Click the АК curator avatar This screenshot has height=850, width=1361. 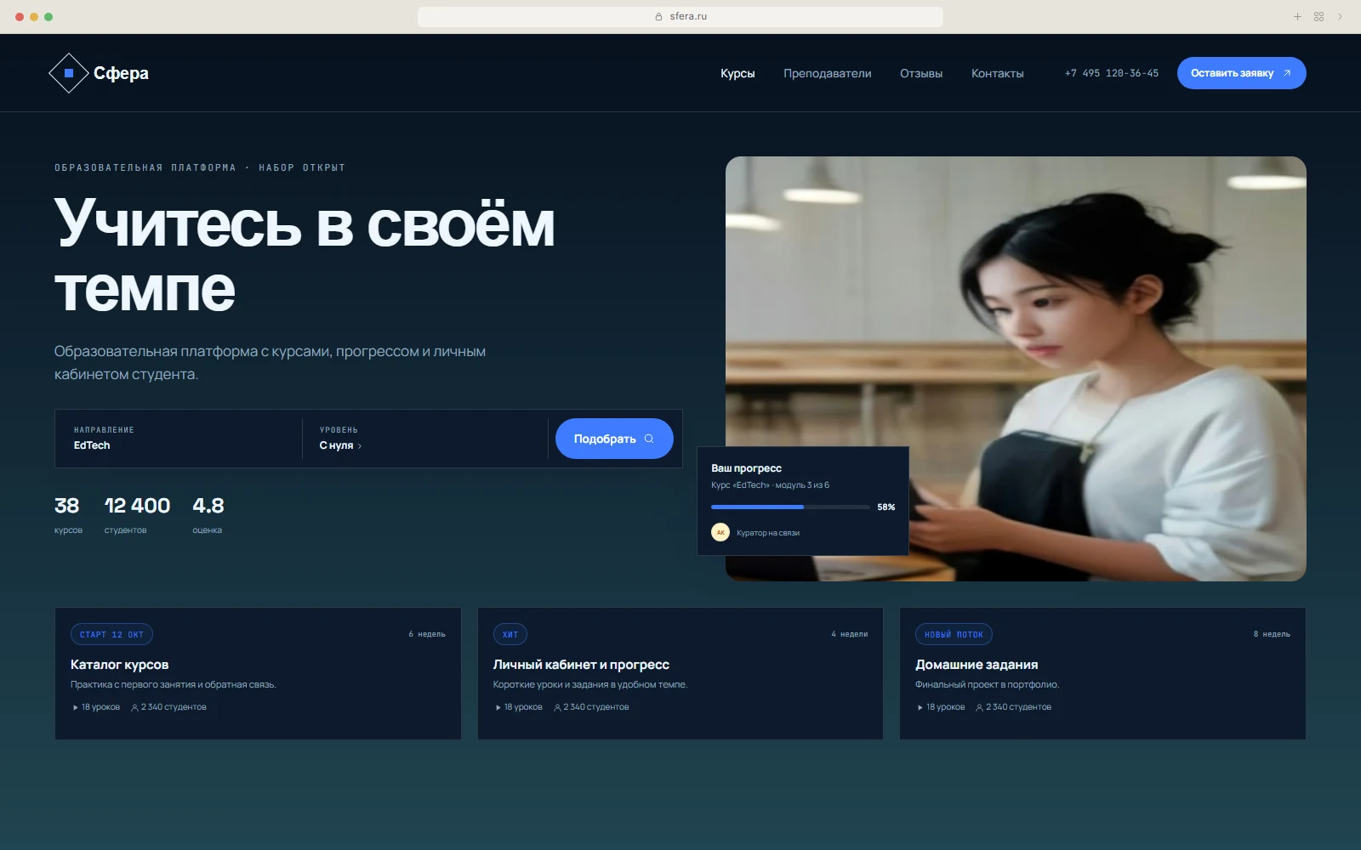click(720, 532)
